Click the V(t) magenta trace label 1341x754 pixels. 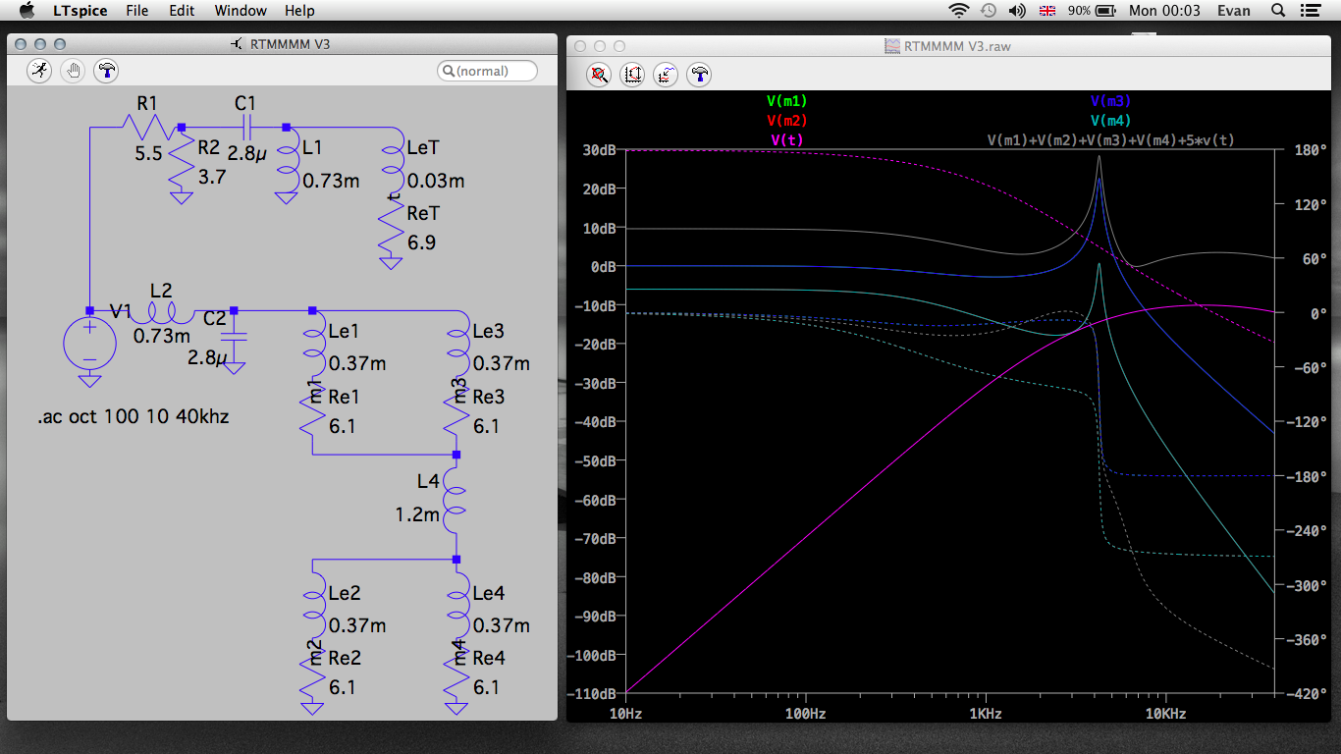tap(787, 140)
